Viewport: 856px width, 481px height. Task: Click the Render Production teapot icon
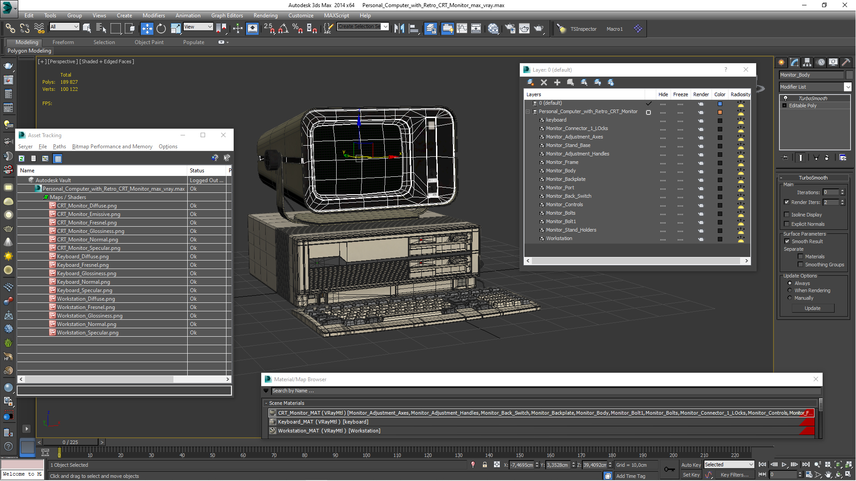[x=539, y=29]
